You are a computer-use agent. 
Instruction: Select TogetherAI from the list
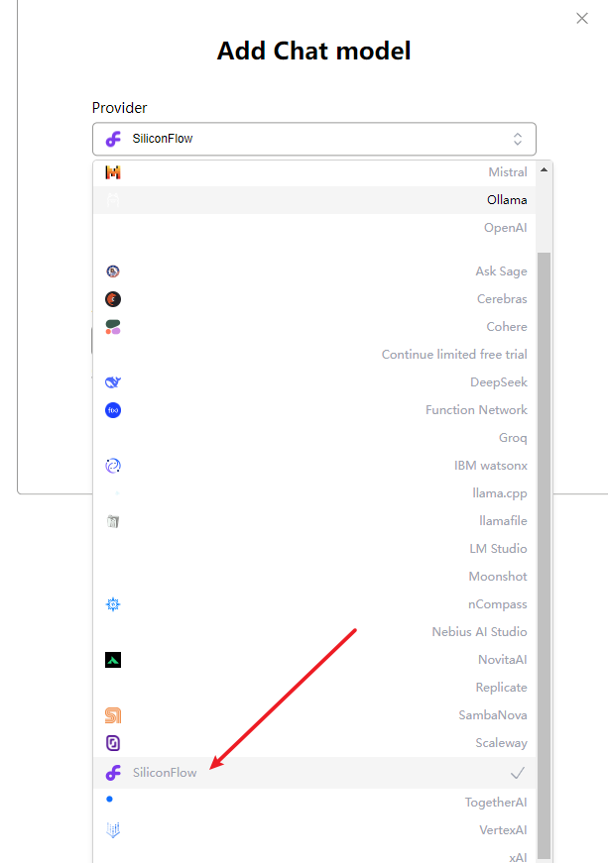coord(495,803)
